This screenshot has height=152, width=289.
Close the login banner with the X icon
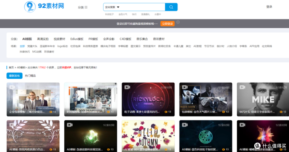coord(178,22)
